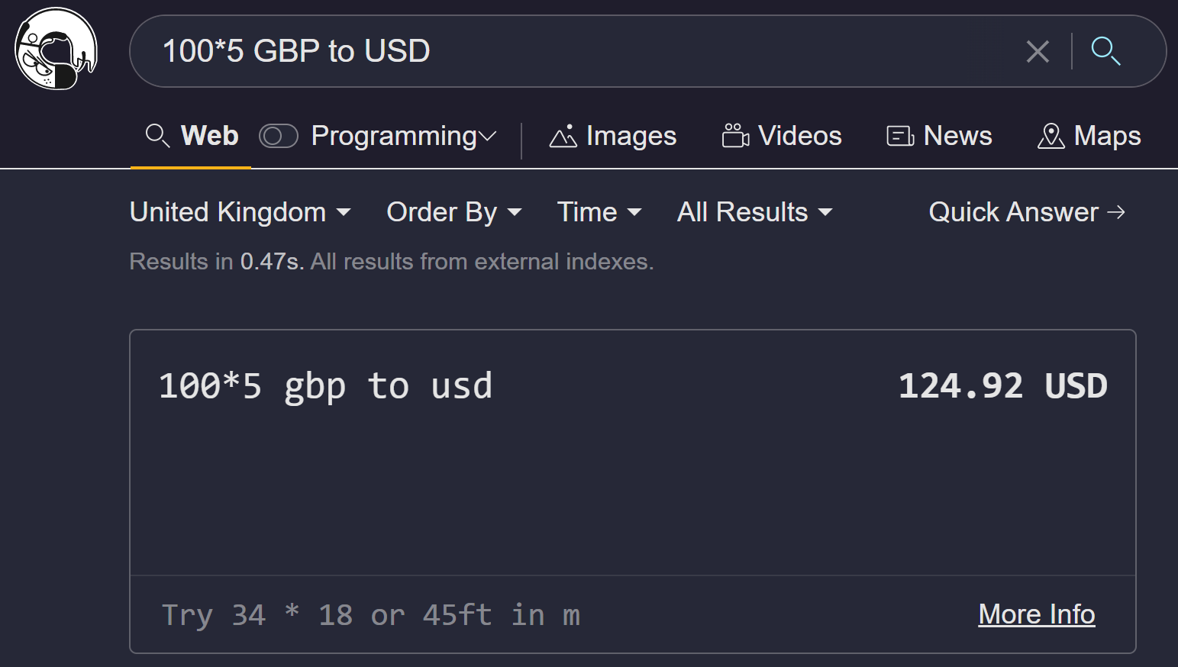Open the Quick Answer link
Viewport: 1178px width, 667px height.
point(1026,212)
